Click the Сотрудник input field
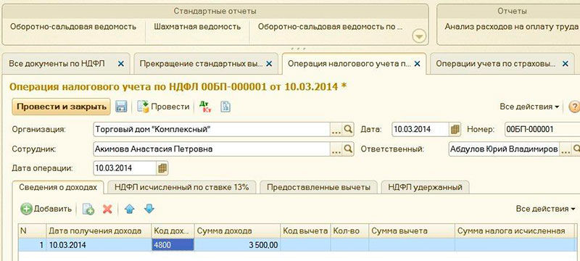 tap(212, 149)
